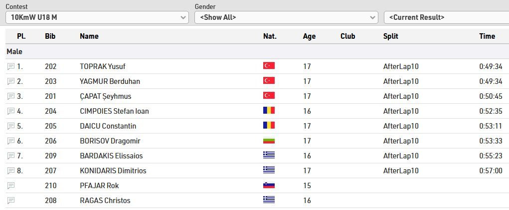This screenshot has width=509, height=210.
Task: Open comment icon for YAGMUR Berduhan
Action: point(10,81)
